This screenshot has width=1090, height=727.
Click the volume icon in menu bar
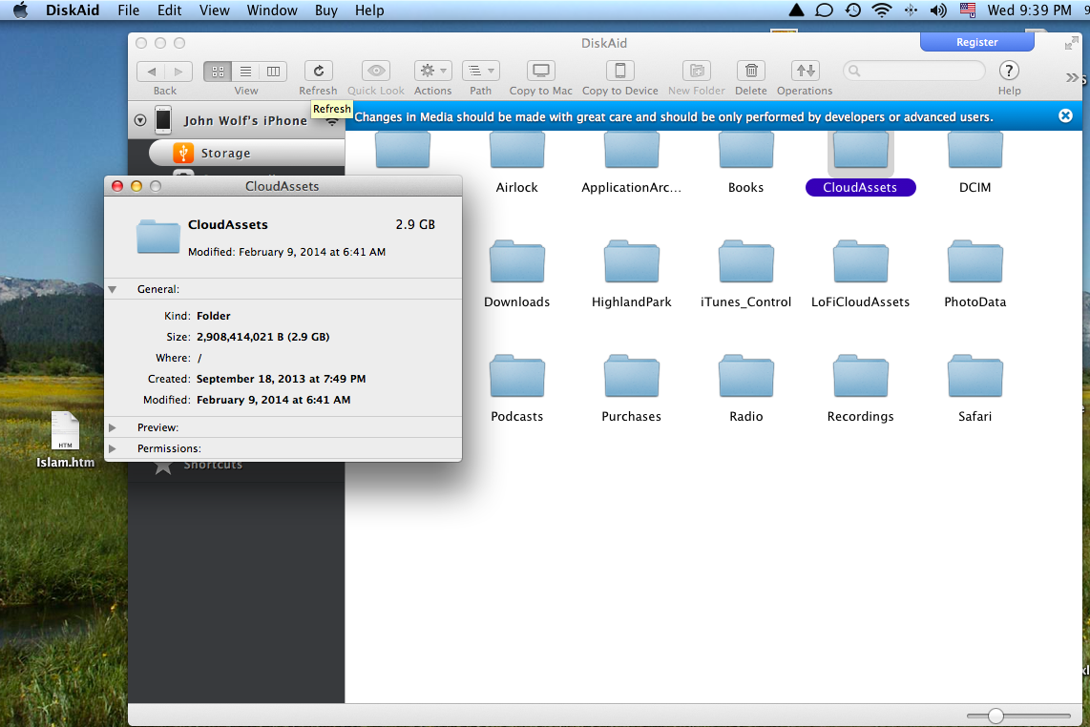[x=938, y=10]
